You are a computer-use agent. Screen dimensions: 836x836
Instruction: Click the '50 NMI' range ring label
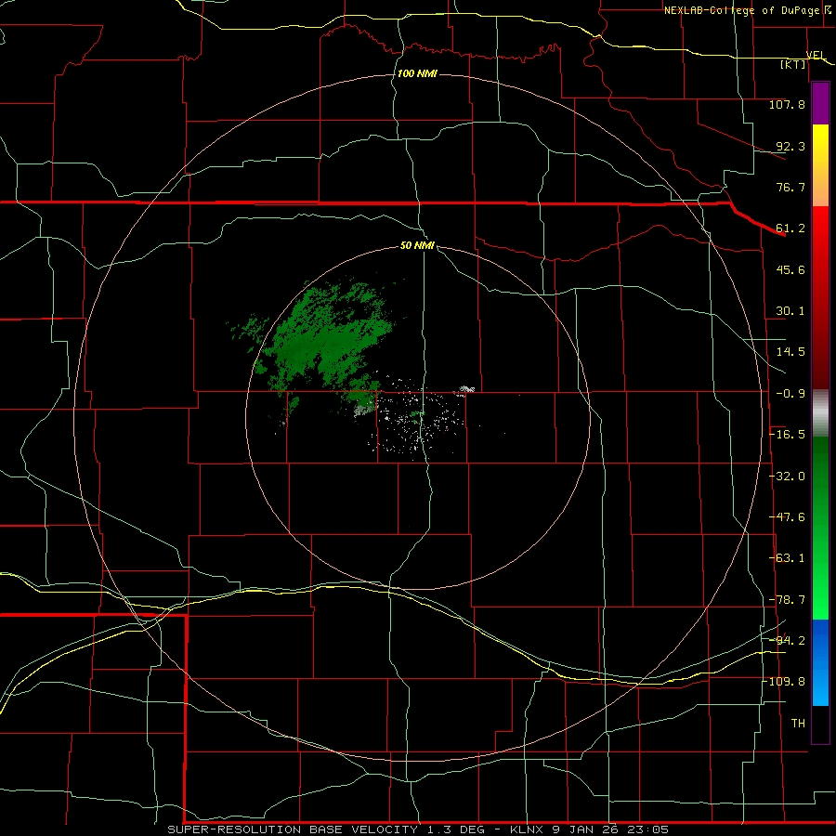coord(417,245)
